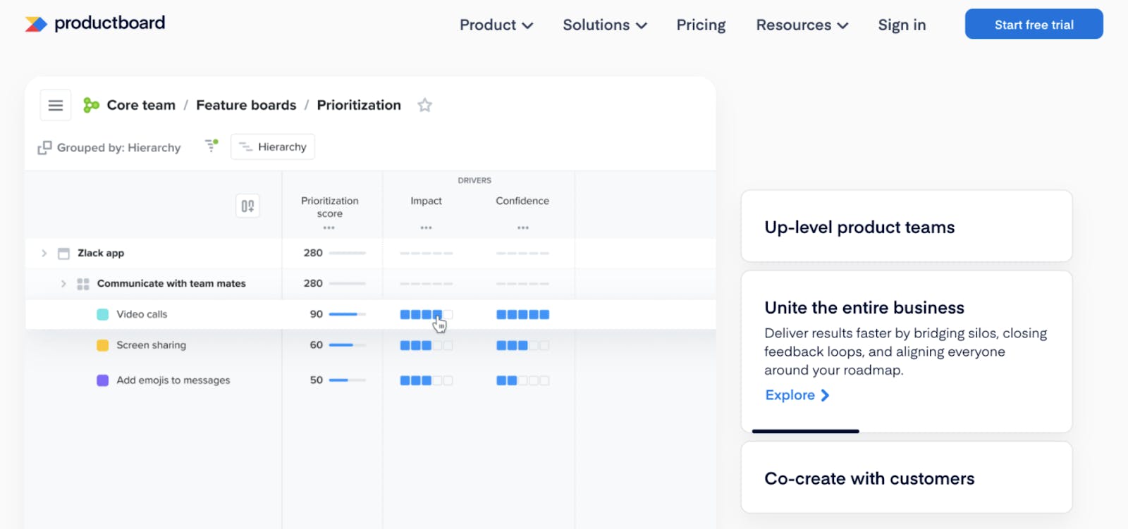The width and height of the screenshot is (1128, 529).
Task: Click the Add emojis score 50
Action: pos(317,380)
